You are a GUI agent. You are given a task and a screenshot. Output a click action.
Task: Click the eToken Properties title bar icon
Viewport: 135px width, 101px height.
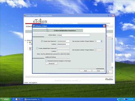click(25, 16)
